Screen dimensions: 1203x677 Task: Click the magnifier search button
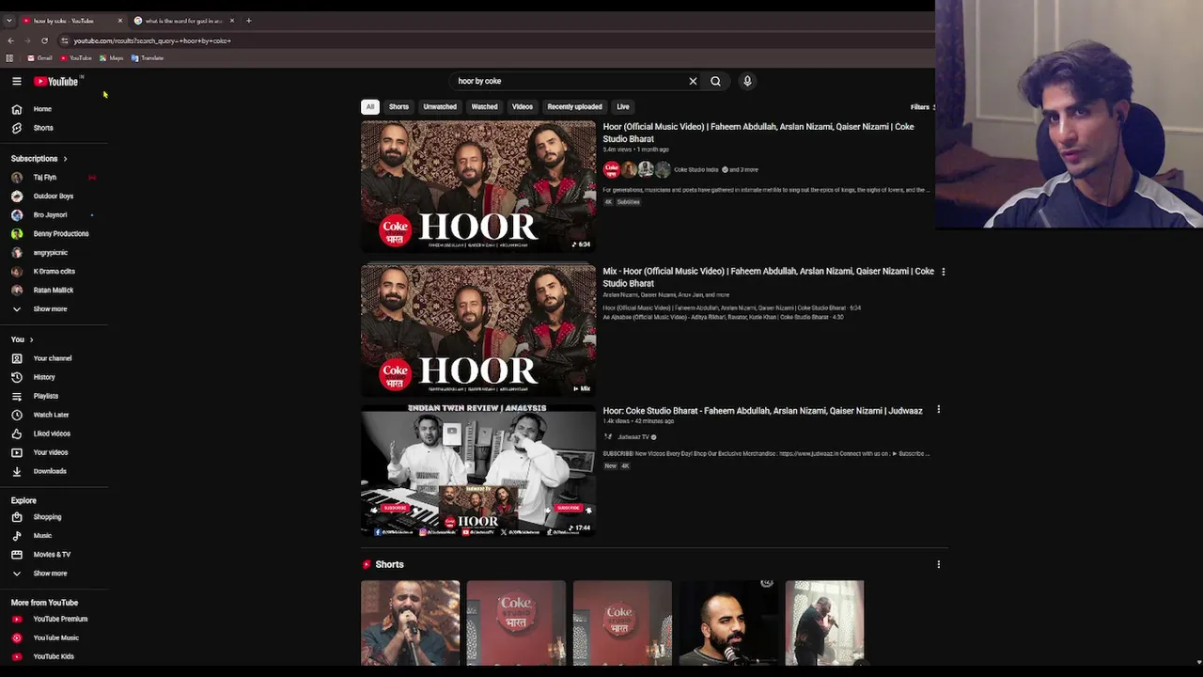tap(715, 81)
